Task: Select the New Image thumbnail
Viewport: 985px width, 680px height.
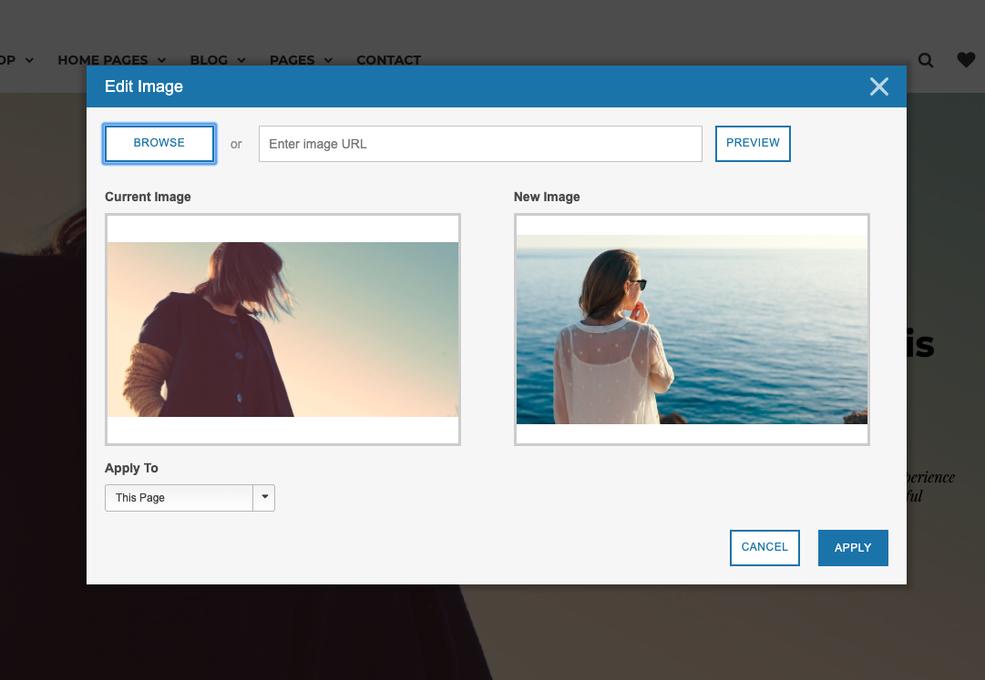Action: pos(692,330)
